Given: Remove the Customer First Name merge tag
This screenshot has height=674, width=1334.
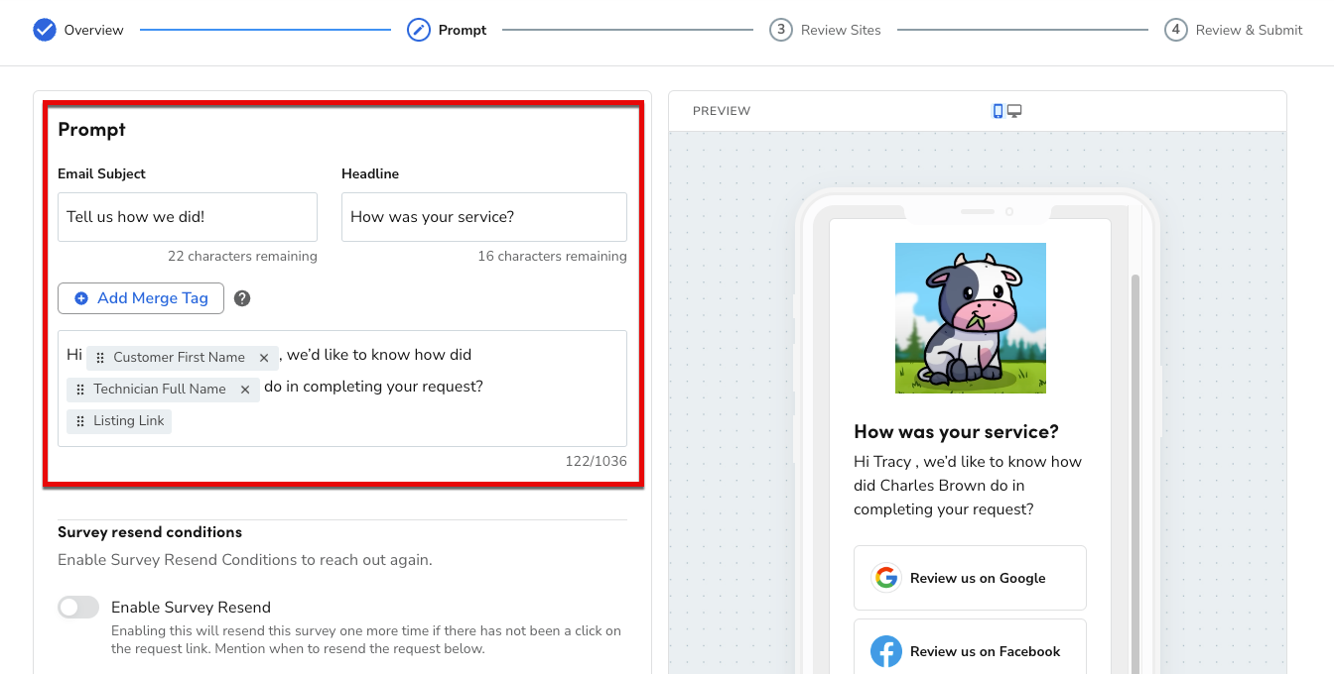Looking at the screenshot, I should pos(263,357).
